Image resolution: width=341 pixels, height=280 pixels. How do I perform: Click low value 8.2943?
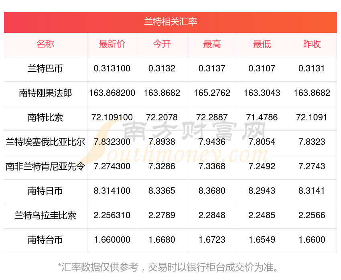(262, 191)
